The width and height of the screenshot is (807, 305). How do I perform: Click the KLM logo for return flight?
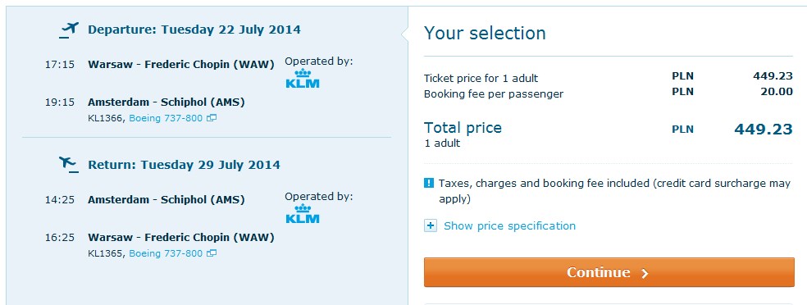303,213
